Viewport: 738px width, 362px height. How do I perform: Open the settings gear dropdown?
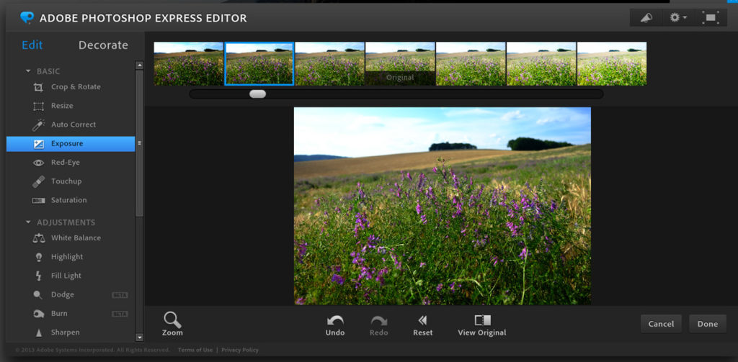[678, 17]
